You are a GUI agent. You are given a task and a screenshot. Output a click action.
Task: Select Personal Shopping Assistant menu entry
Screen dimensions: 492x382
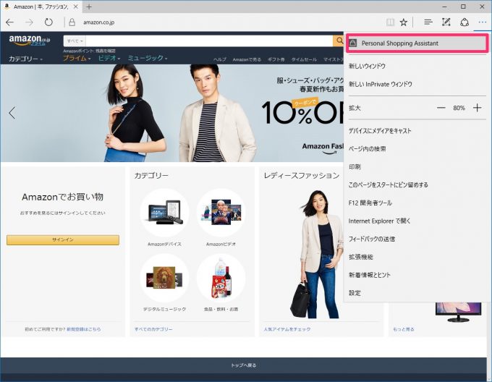click(417, 43)
